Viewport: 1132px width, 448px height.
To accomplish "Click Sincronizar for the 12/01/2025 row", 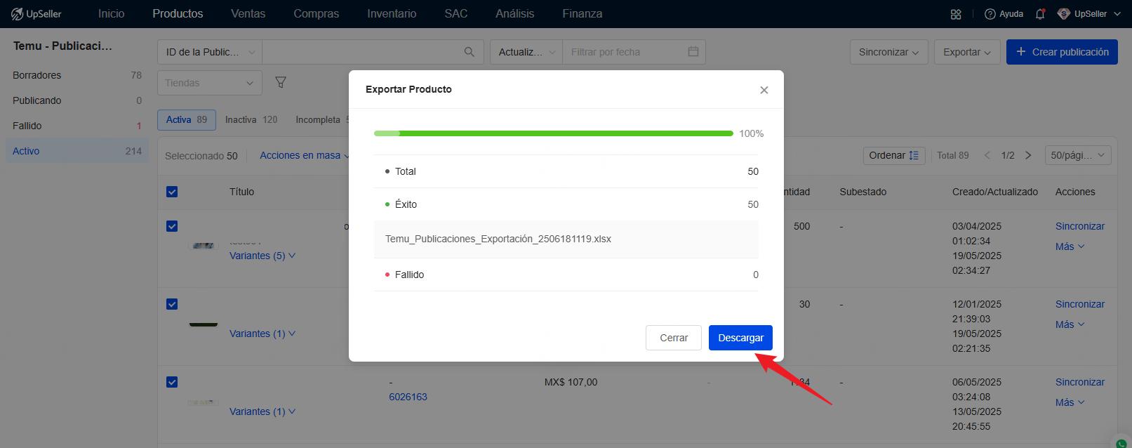I will [x=1080, y=304].
